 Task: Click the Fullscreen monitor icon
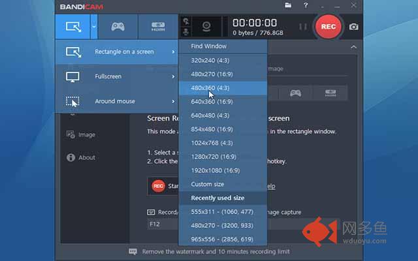point(72,77)
